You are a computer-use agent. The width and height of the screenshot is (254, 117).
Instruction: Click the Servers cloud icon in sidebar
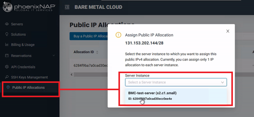[x=7, y=24]
